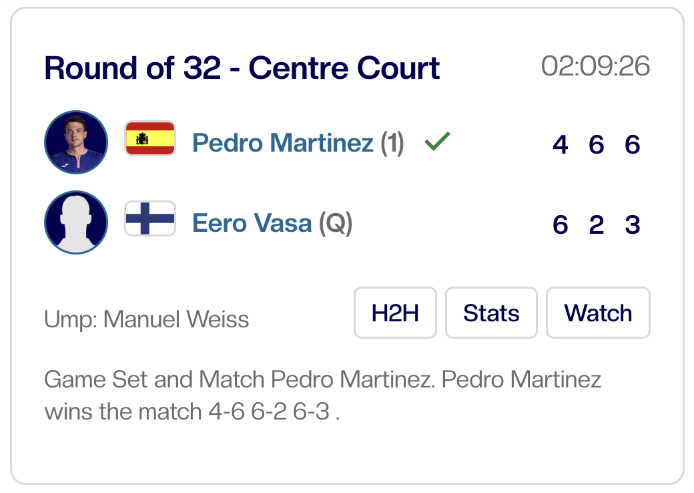The height and width of the screenshot is (493, 694).
Task: Click Martinez's first set score of 4
Action: pyautogui.click(x=561, y=144)
